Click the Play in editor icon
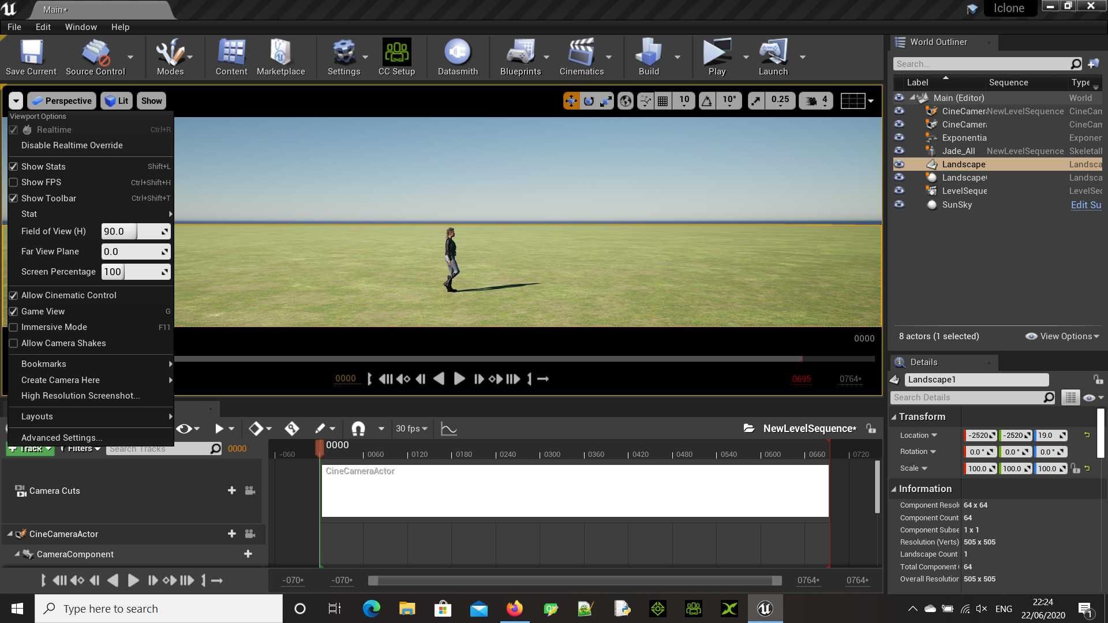This screenshot has height=623, width=1108. pos(717,57)
